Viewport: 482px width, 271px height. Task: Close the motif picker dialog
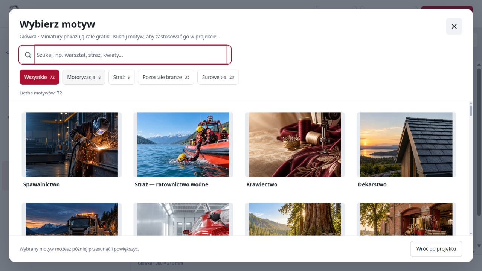point(454,26)
